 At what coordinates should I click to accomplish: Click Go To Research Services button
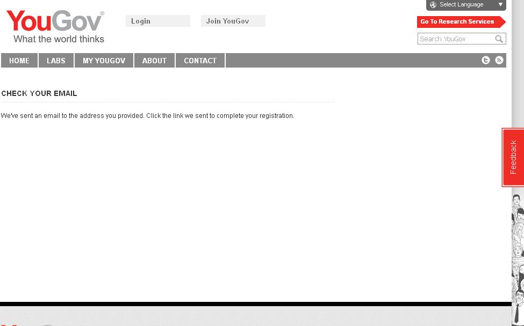pyautogui.click(x=461, y=21)
